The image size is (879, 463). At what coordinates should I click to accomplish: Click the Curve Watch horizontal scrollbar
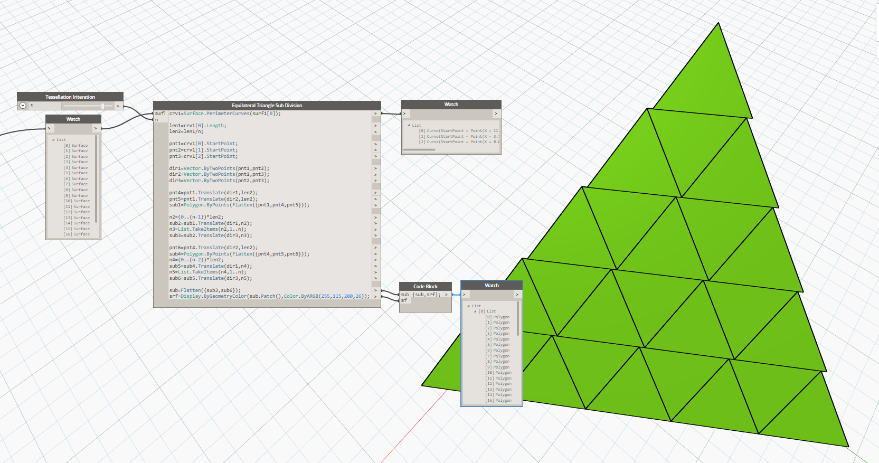coord(419,149)
